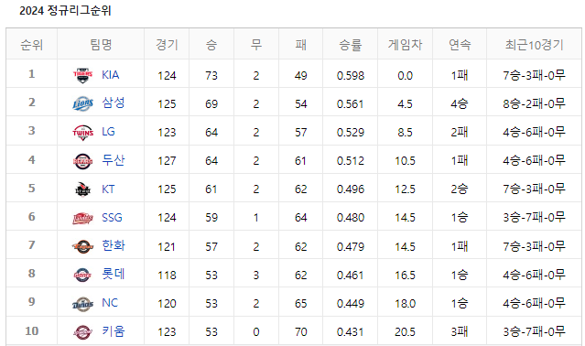The height and width of the screenshot is (346, 585).
Task: Open the KT team link
Action: click(108, 189)
